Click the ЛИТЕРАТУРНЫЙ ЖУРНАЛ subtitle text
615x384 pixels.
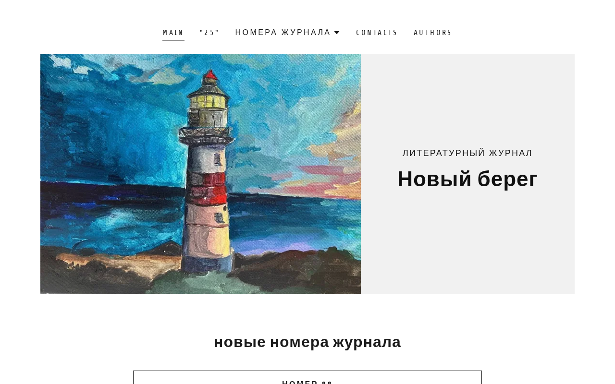(x=467, y=153)
